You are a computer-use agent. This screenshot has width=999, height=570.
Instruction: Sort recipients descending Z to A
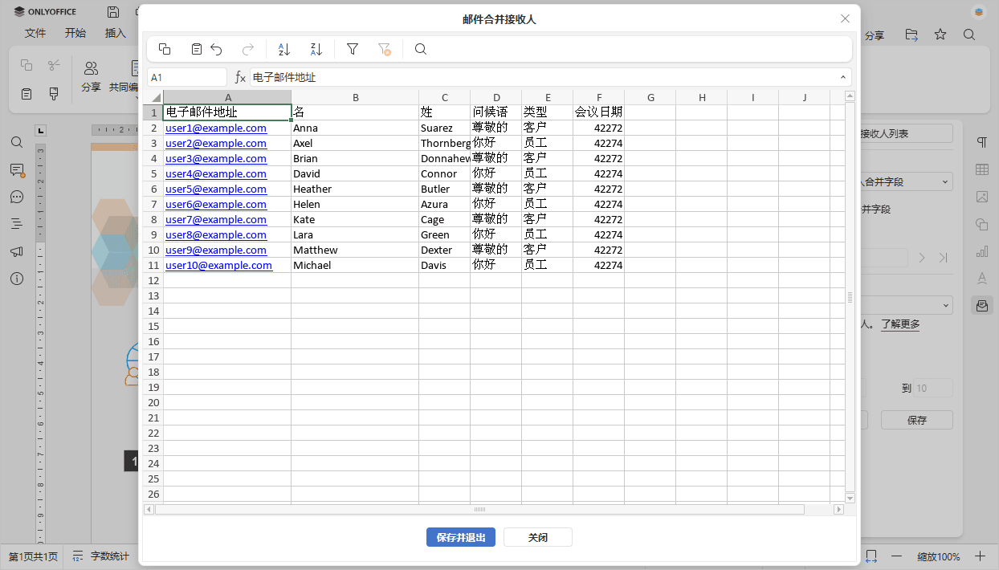coord(316,49)
